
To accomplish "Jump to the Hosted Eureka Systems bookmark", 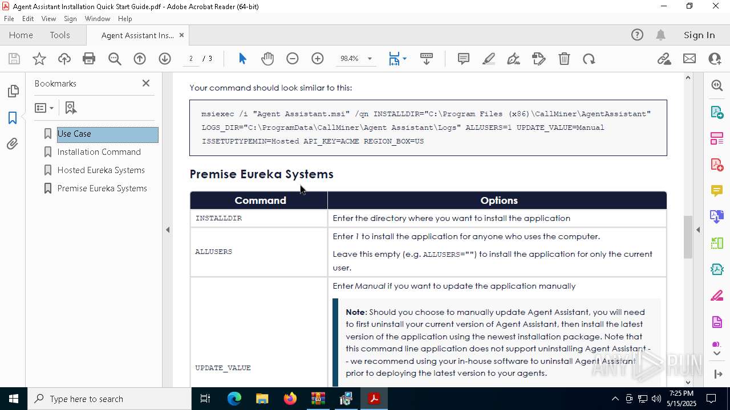I will [101, 170].
